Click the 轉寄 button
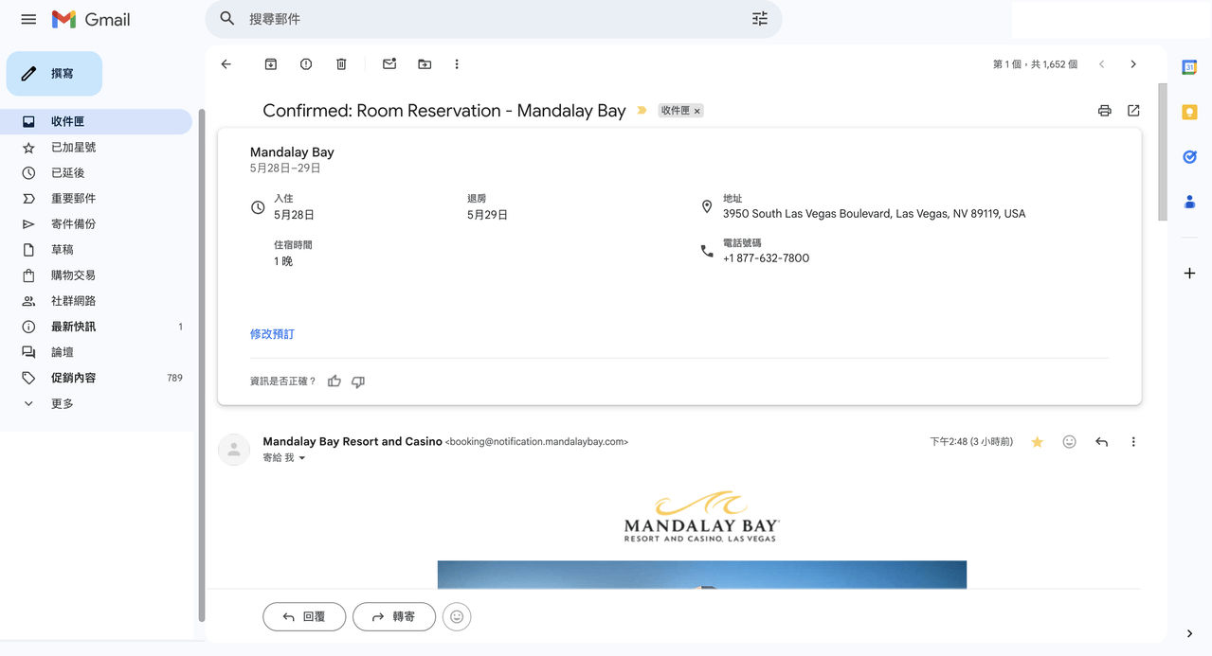The height and width of the screenshot is (656, 1212). click(394, 617)
